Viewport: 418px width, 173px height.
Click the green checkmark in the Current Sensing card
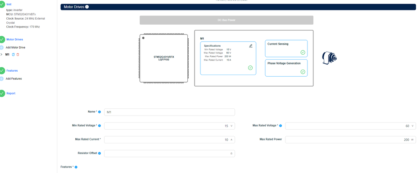(303, 53)
